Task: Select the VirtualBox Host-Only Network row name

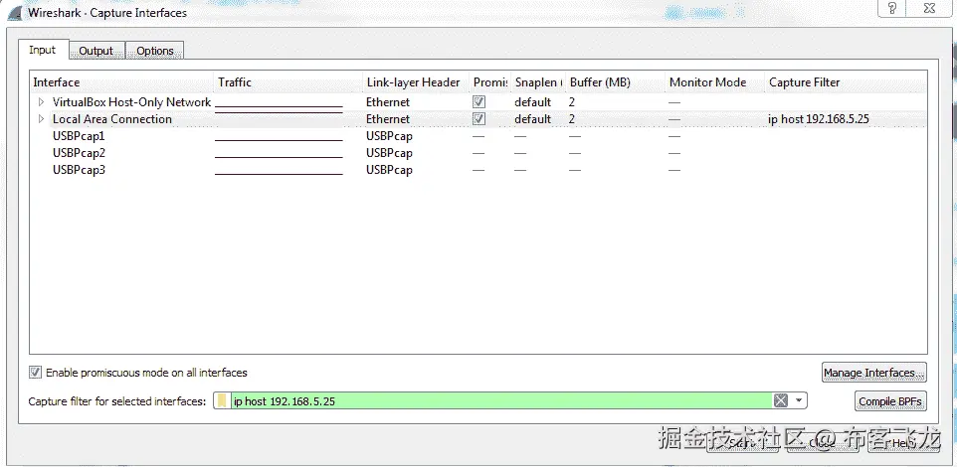Action: pos(132,101)
